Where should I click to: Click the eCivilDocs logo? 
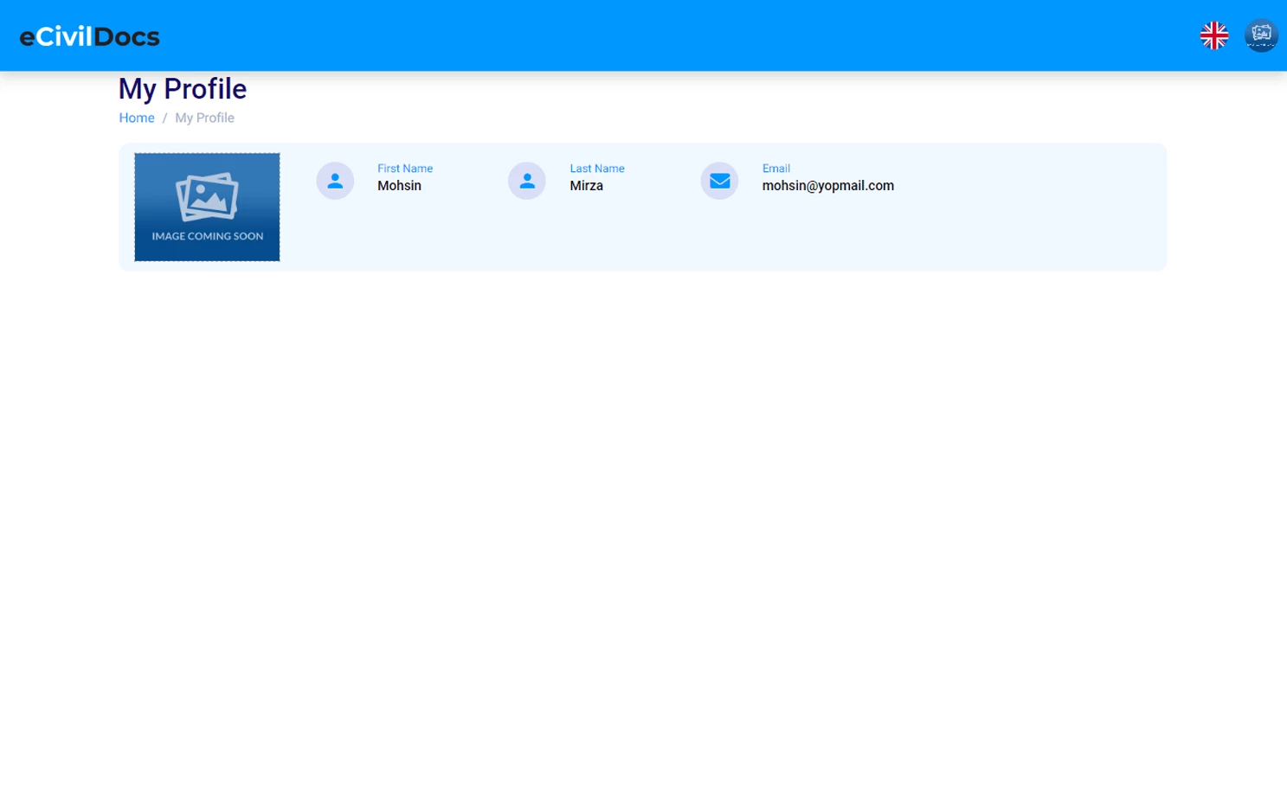tap(89, 35)
